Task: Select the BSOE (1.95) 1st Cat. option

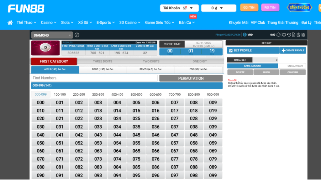Action: pos(103,69)
